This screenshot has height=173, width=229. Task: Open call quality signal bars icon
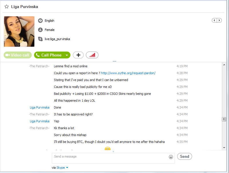(92, 55)
